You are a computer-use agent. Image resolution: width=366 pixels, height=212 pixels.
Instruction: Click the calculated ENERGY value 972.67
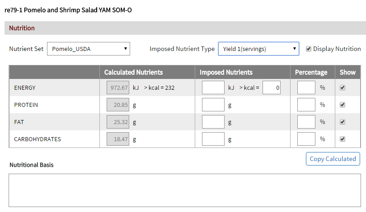(117, 88)
